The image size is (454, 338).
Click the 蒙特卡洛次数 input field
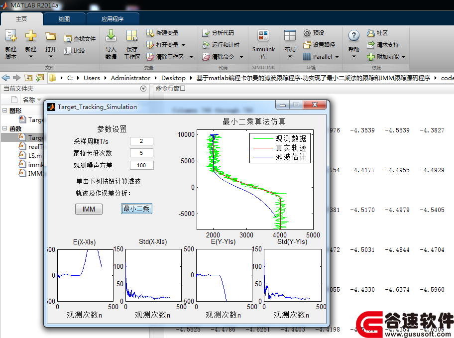click(x=141, y=153)
